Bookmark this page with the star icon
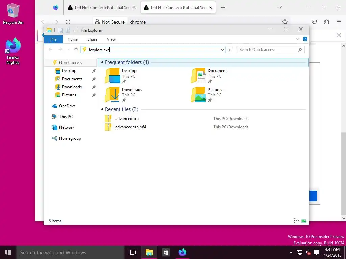This screenshot has width=346, height=259. click(x=285, y=22)
